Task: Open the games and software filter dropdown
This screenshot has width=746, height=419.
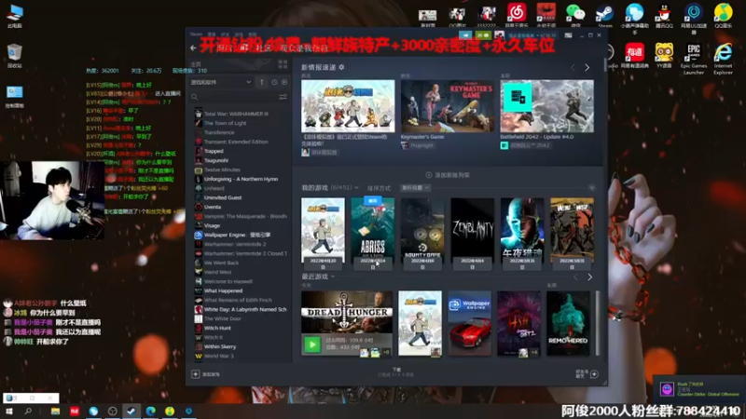Action: (x=221, y=82)
